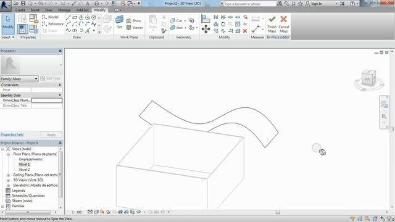
Task: Click the Rotate tool icon
Action: (x=223, y=24)
